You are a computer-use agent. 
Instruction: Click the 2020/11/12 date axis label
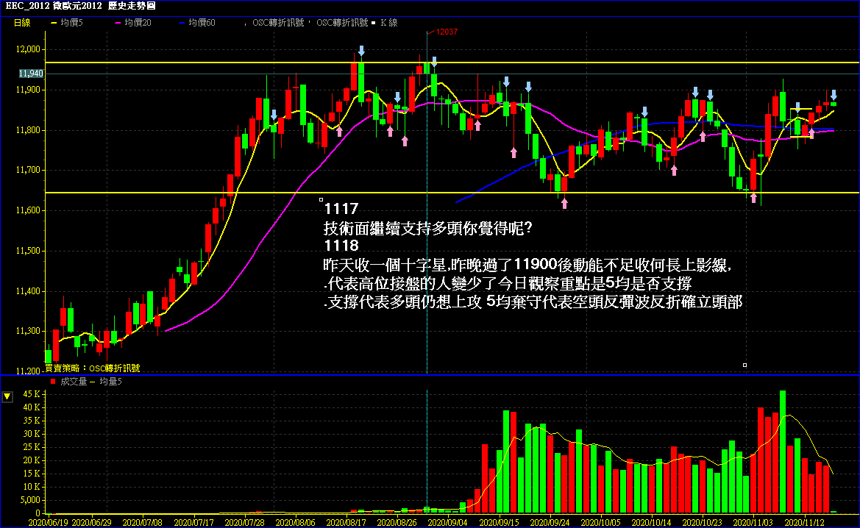coord(805,523)
